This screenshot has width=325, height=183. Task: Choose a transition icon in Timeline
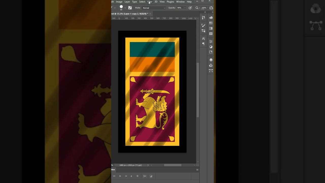(x=151, y=176)
